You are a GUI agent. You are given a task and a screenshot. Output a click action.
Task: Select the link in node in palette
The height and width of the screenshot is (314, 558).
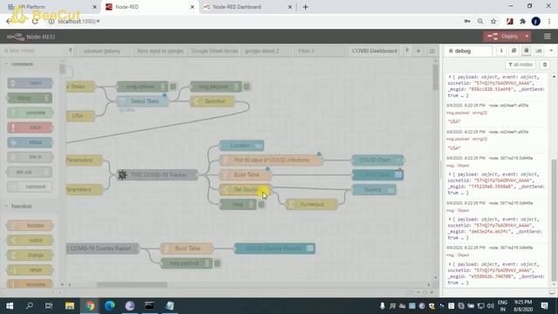pos(30,157)
